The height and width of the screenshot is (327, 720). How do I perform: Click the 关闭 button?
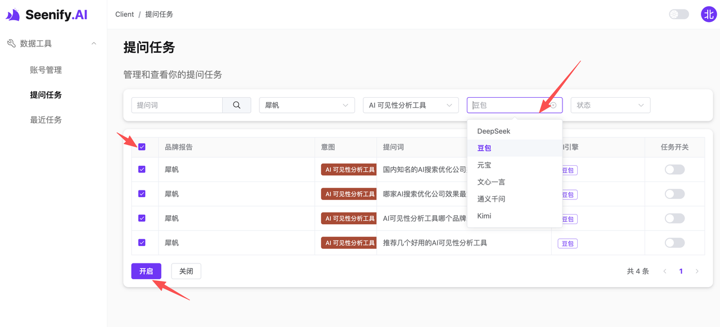tap(186, 271)
